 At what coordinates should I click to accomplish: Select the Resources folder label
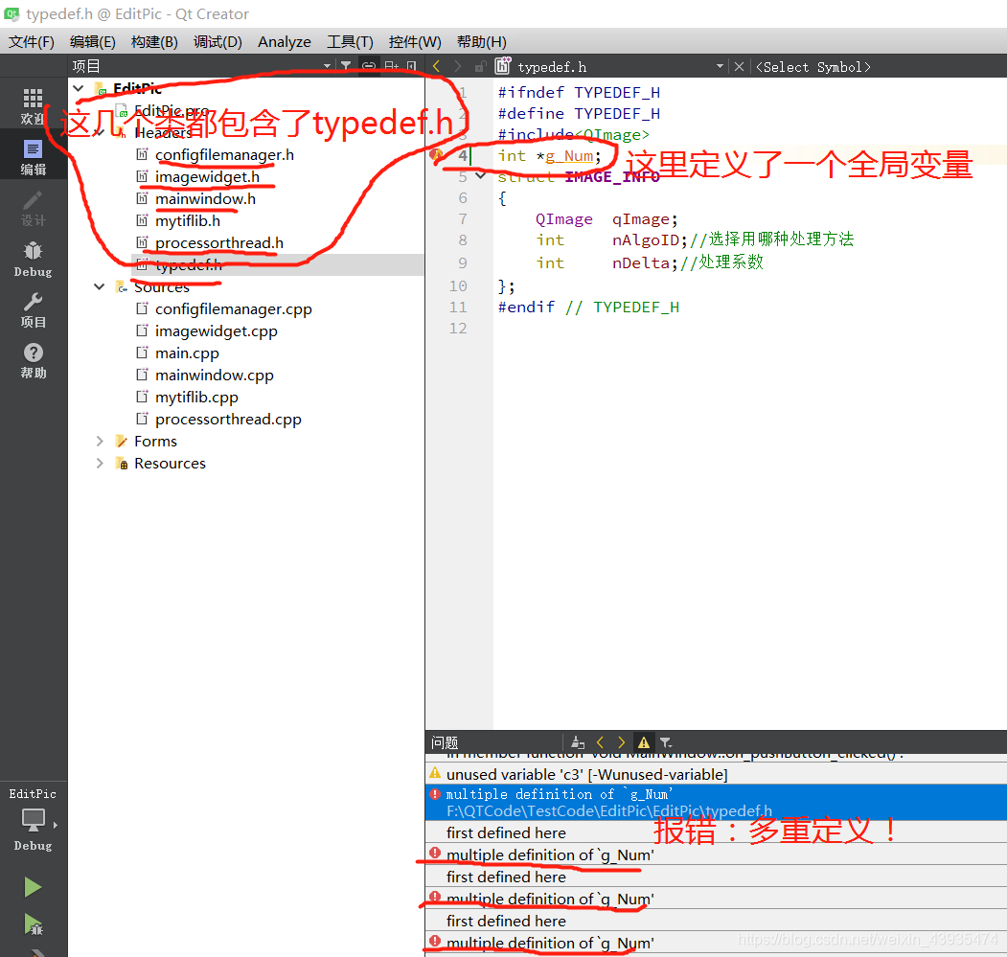[x=170, y=464]
